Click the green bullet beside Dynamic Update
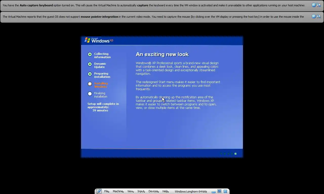The height and width of the screenshot is (194, 324). tap(90, 64)
